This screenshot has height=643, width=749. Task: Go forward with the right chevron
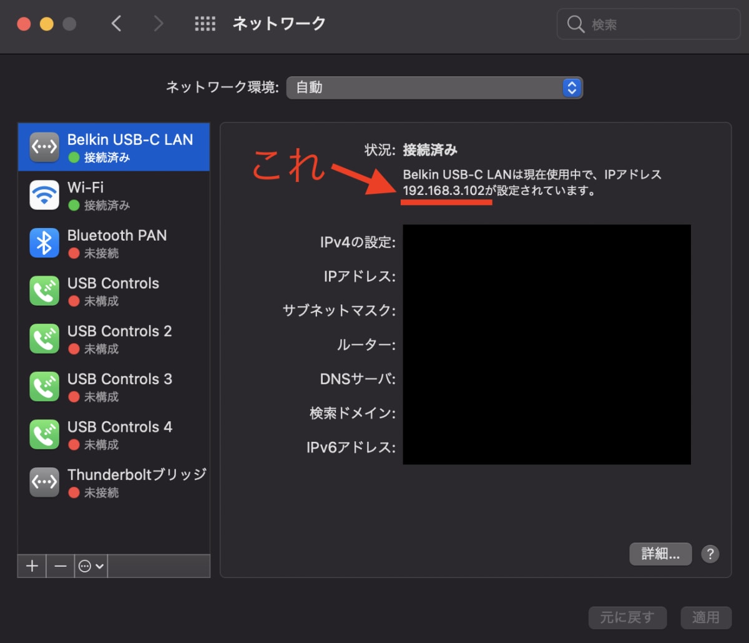coord(159,24)
